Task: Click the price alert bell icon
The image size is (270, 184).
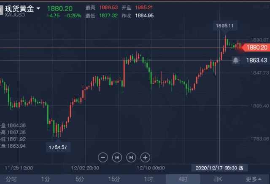Action: tap(235, 60)
